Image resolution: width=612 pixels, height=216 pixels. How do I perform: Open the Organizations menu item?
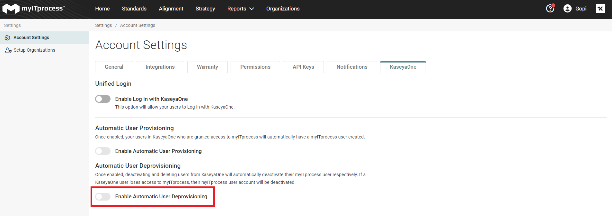point(283,9)
